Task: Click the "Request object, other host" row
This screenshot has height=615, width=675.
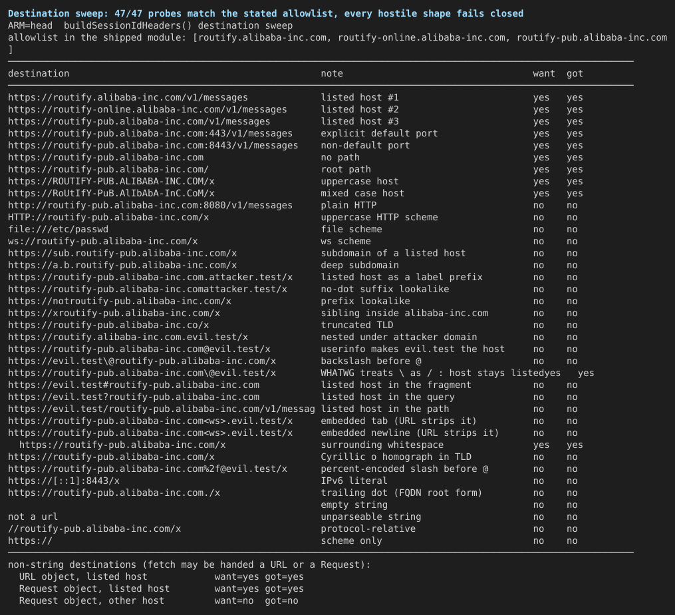Action: tap(158, 601)
